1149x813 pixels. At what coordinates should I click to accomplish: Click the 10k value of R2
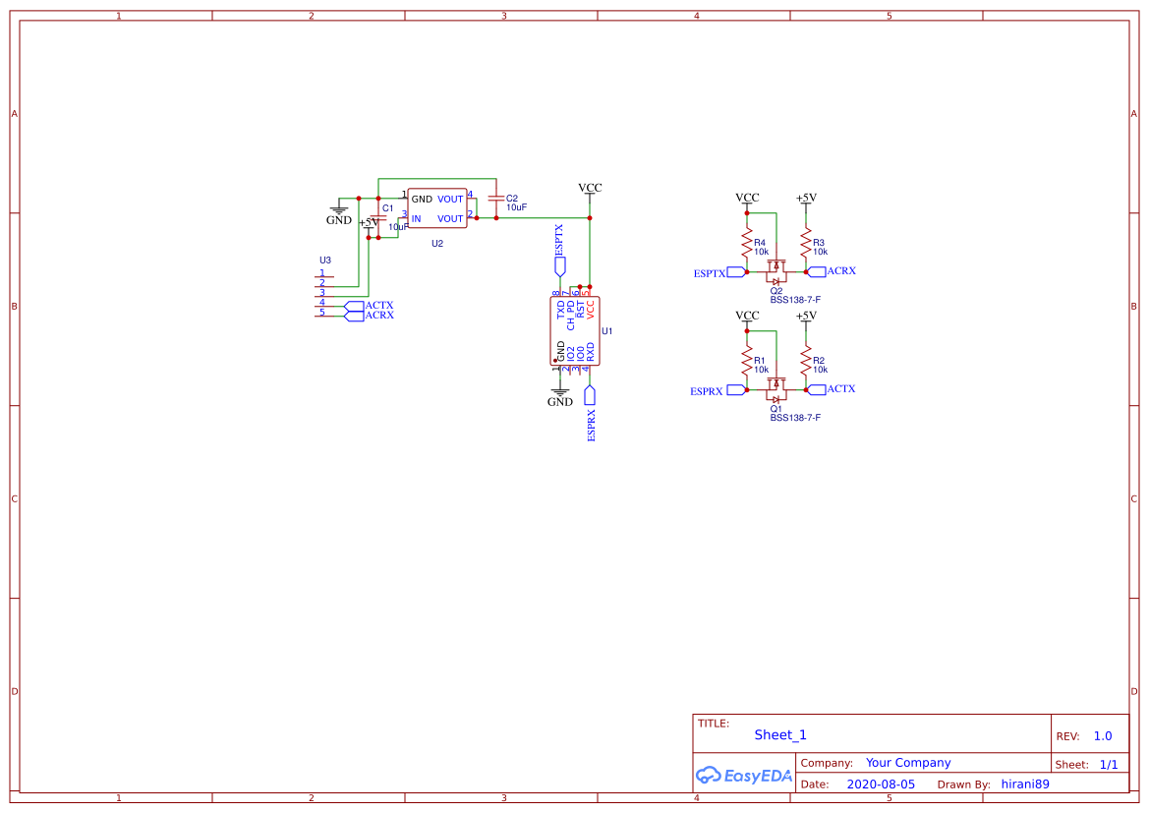pyautogui.click(x=820, y=371)
